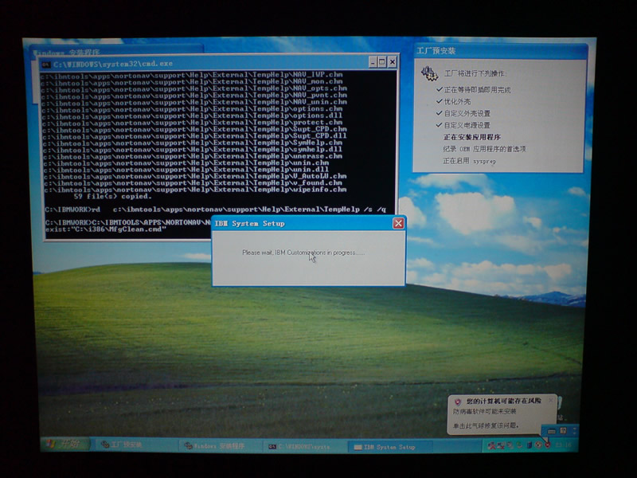The width and height of the screenshot is (637, 478).
Task: Click the cmd line ending v_found.chm
Action: tap(193, 183)
